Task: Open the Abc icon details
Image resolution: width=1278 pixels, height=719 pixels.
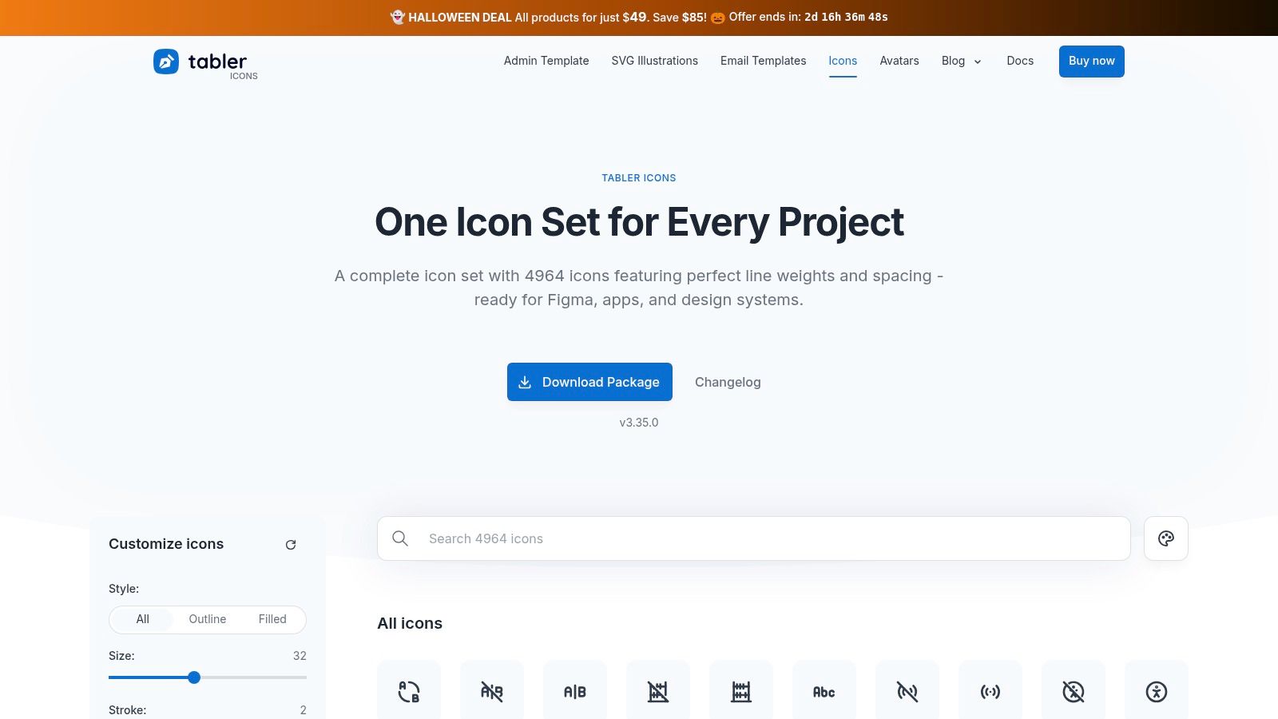Action: tap(824, 691)
